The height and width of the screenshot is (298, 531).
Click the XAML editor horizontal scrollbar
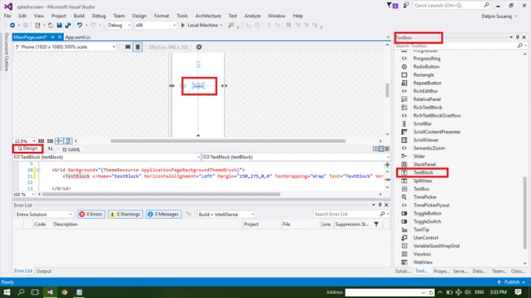(x=161, y=194)
